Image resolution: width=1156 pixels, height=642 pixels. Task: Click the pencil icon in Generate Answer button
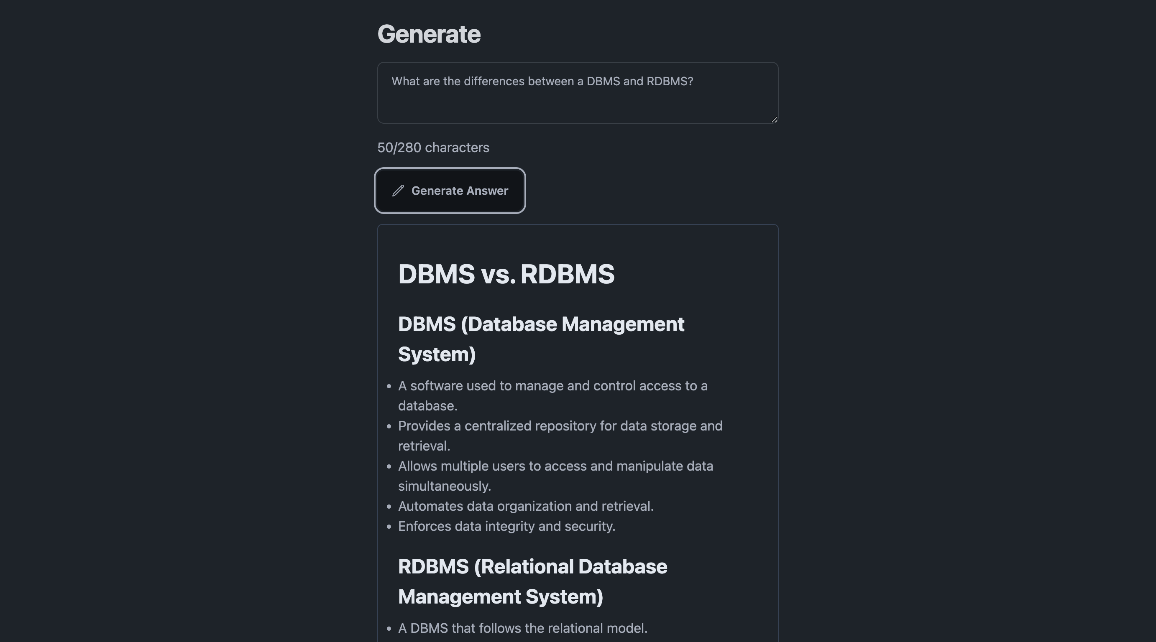tap(398, 191)
